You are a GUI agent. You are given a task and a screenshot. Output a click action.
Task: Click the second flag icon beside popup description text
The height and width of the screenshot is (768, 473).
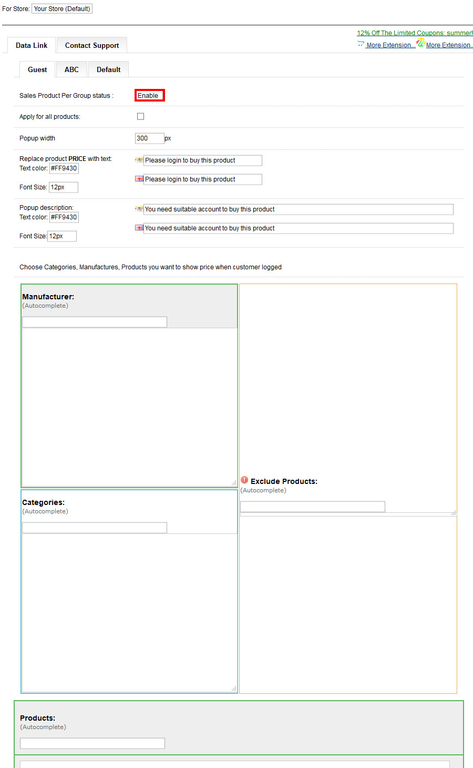click(x=139, y=228)
